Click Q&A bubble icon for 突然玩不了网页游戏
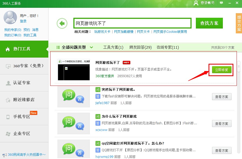 (73, 96)
